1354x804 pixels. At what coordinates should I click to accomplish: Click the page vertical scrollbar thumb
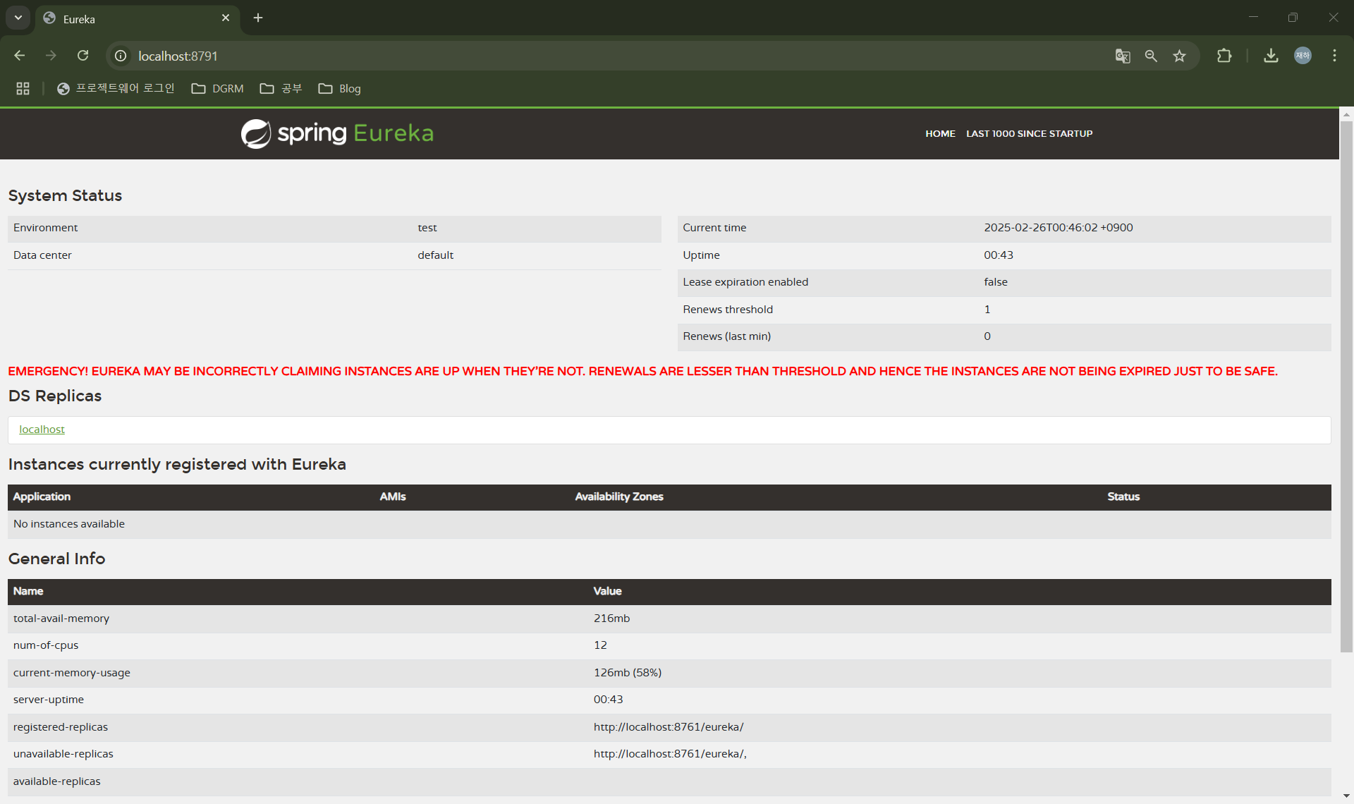1346,386
